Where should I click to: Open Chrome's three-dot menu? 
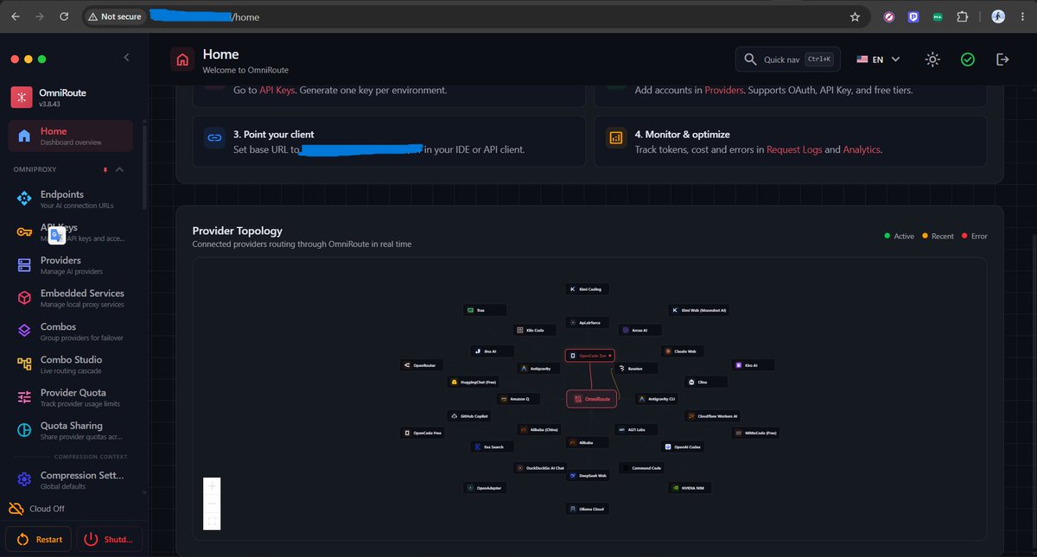[x=1022, y=16]
